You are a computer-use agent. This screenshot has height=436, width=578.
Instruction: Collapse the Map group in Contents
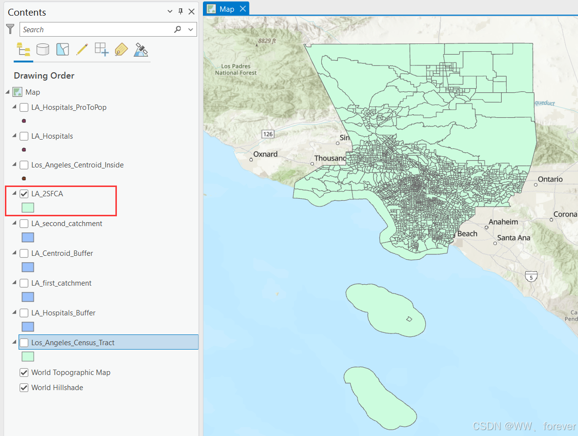7,92
